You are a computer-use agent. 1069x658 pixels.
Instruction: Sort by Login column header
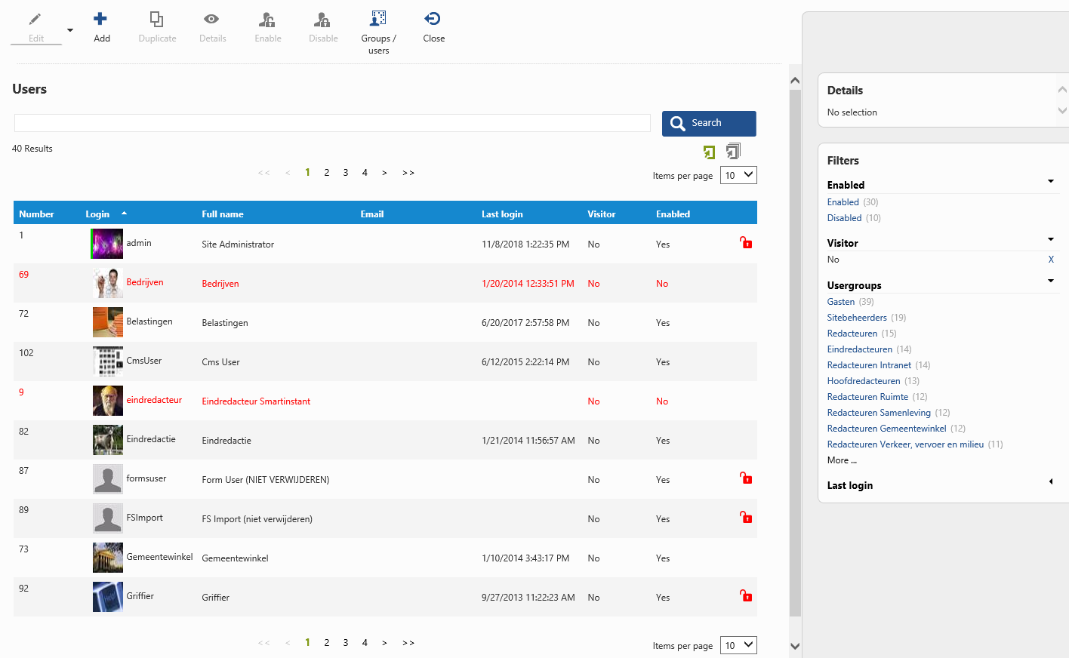click(x=97, y=214)
